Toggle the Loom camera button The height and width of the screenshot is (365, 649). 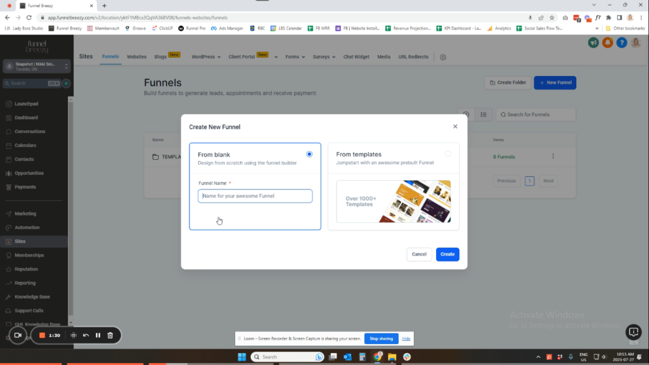[x=18, y=335]
